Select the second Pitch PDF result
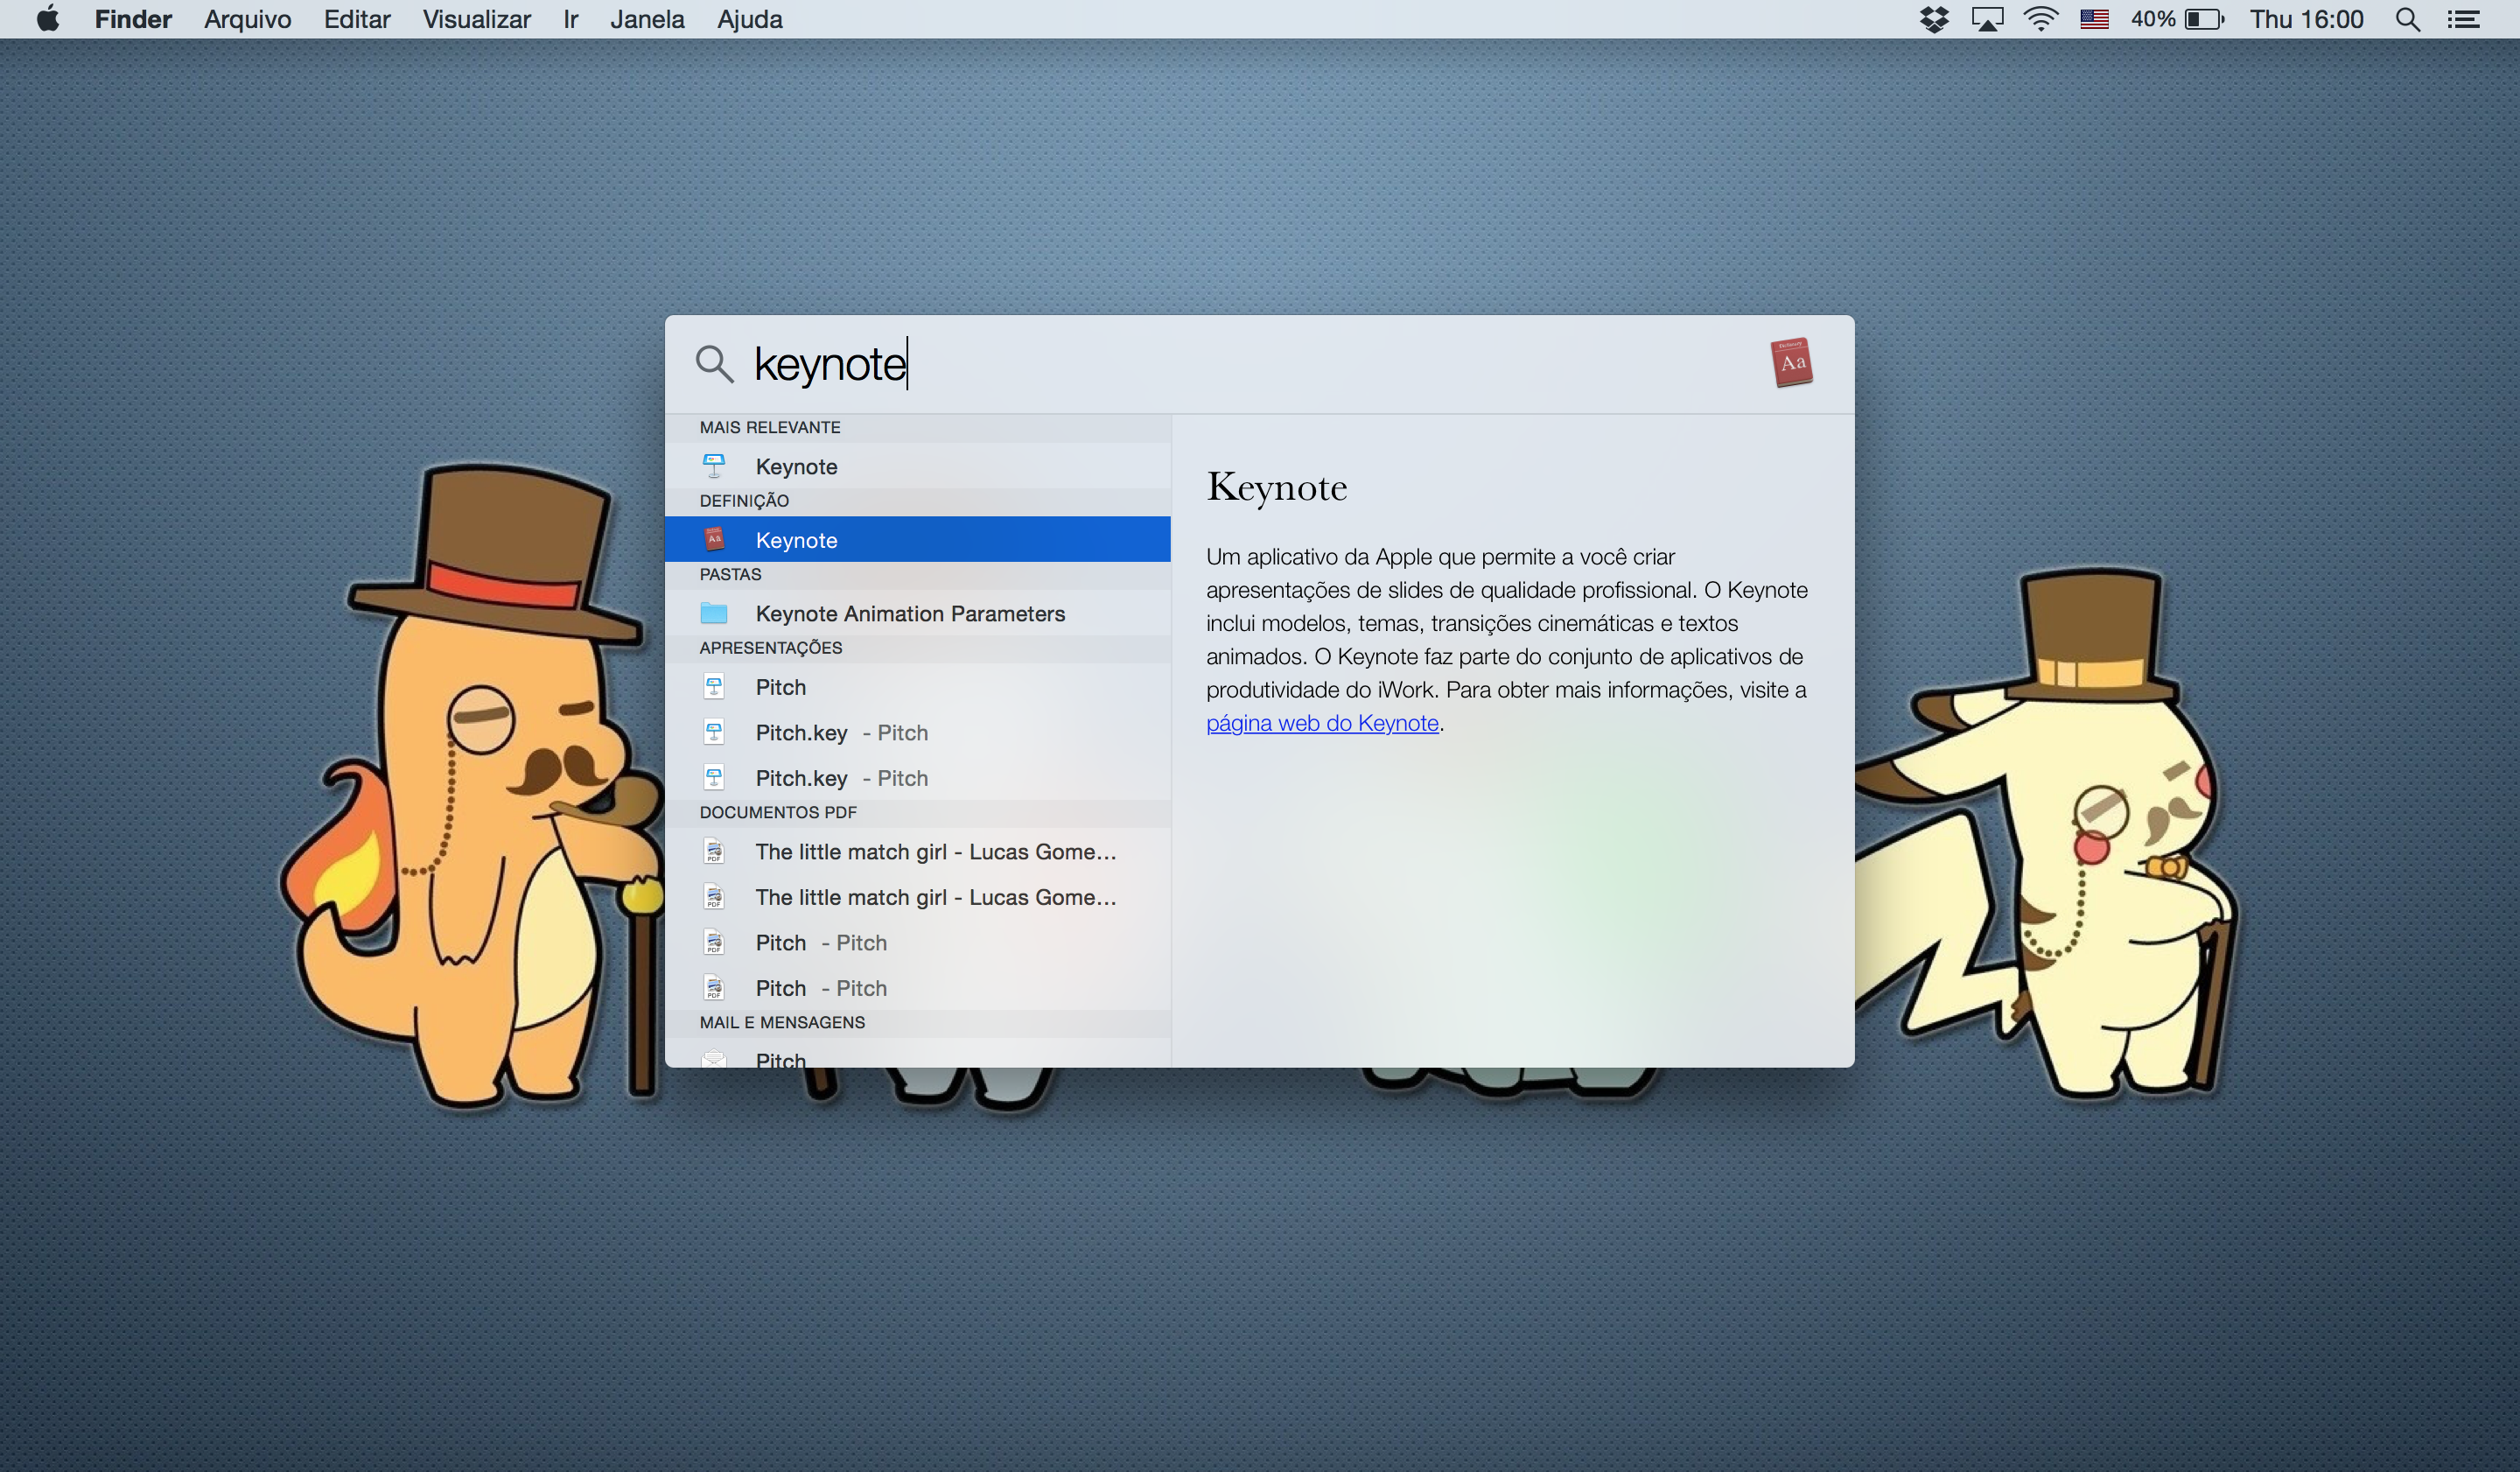 [x=917, y=988]
